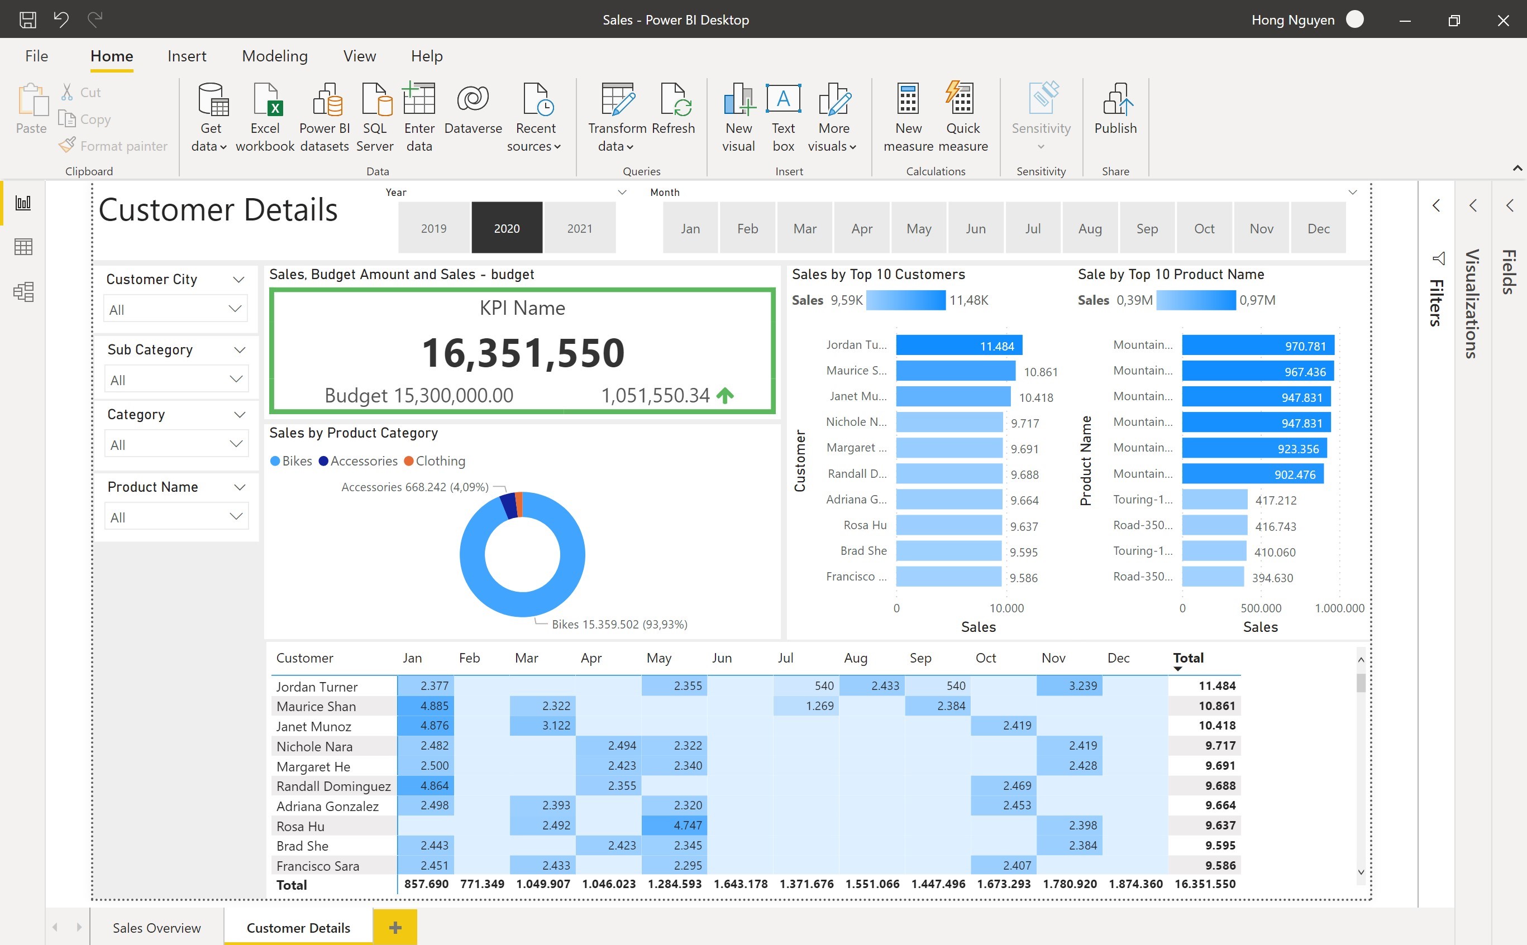Click the Excel workbook import icon

(266, 100)
